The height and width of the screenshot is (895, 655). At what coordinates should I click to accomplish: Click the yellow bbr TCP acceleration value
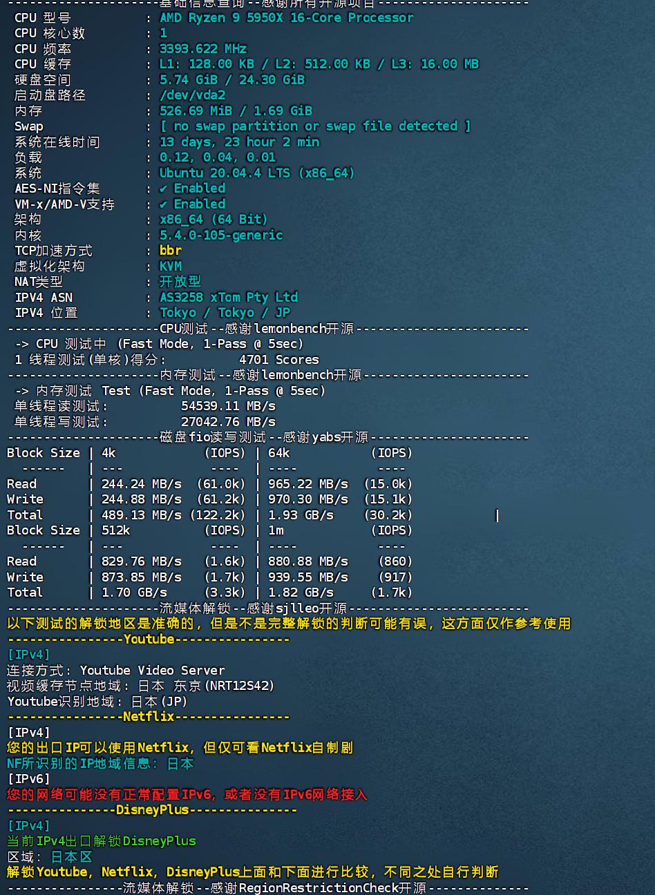tap(171, 251)
